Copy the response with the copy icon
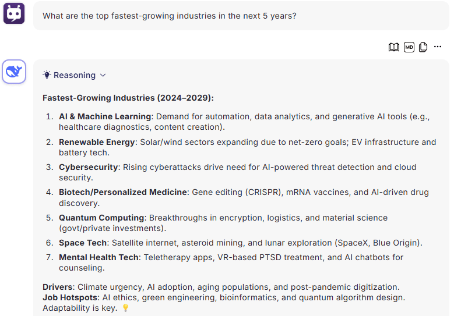 click(x=423, y=47)
